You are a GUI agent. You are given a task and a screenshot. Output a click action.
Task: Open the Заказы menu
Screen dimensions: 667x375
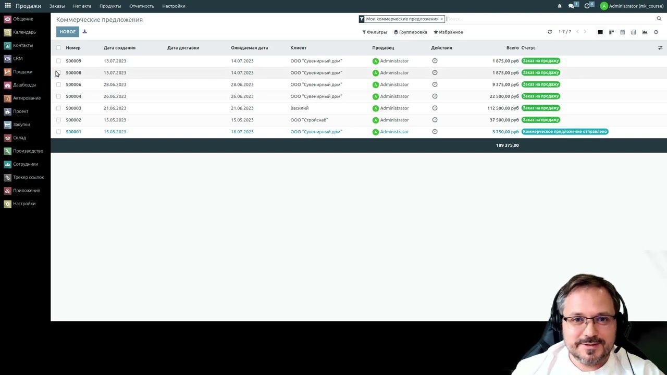pos(57,6)
